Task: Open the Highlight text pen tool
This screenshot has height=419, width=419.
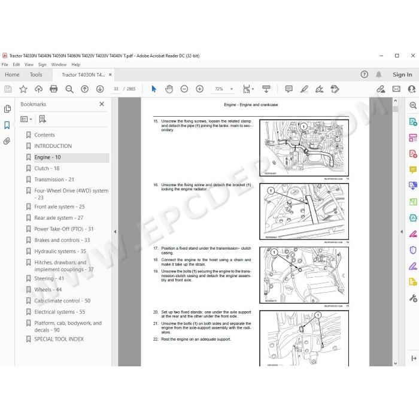Action: [x=304, y=89]
